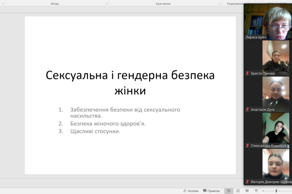The image size is (292, 194).
Task: Switch to Slide Sorter view
Action: coord(238,191)
